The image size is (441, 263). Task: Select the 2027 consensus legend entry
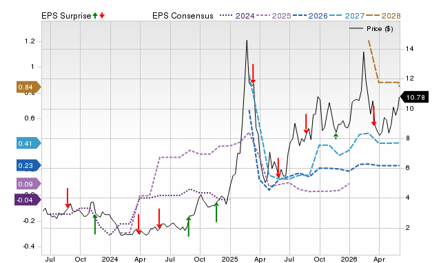pos(347,16)
